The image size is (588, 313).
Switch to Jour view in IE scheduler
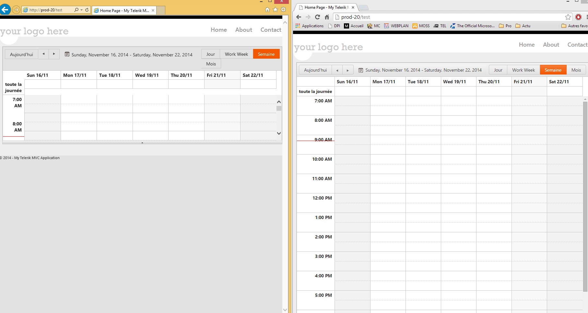[x=211, y=54]
